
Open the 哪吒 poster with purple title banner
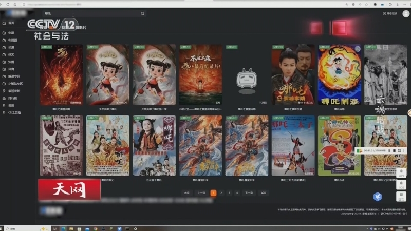[x=154, y=146]
